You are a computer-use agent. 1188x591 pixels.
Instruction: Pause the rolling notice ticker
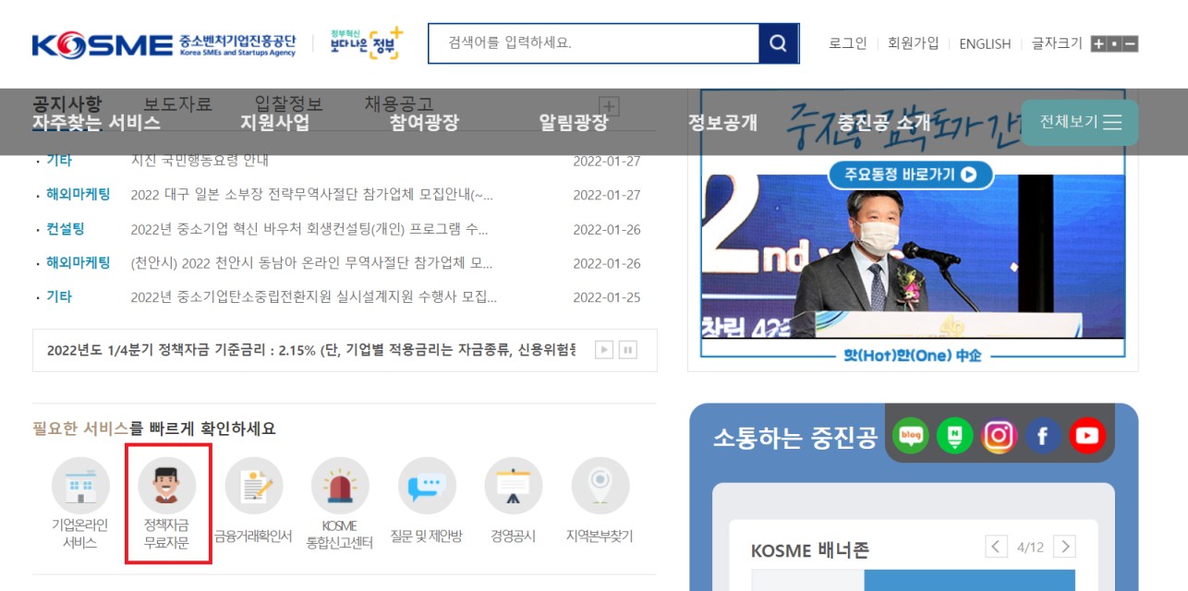628,350
